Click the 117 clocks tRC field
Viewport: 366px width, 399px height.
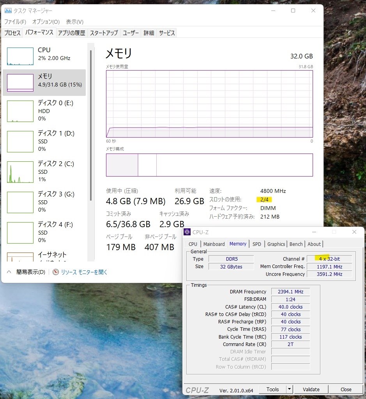[x=290, y=337]
